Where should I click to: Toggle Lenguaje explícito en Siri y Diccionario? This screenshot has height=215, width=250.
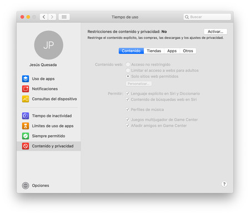(128, 93)
